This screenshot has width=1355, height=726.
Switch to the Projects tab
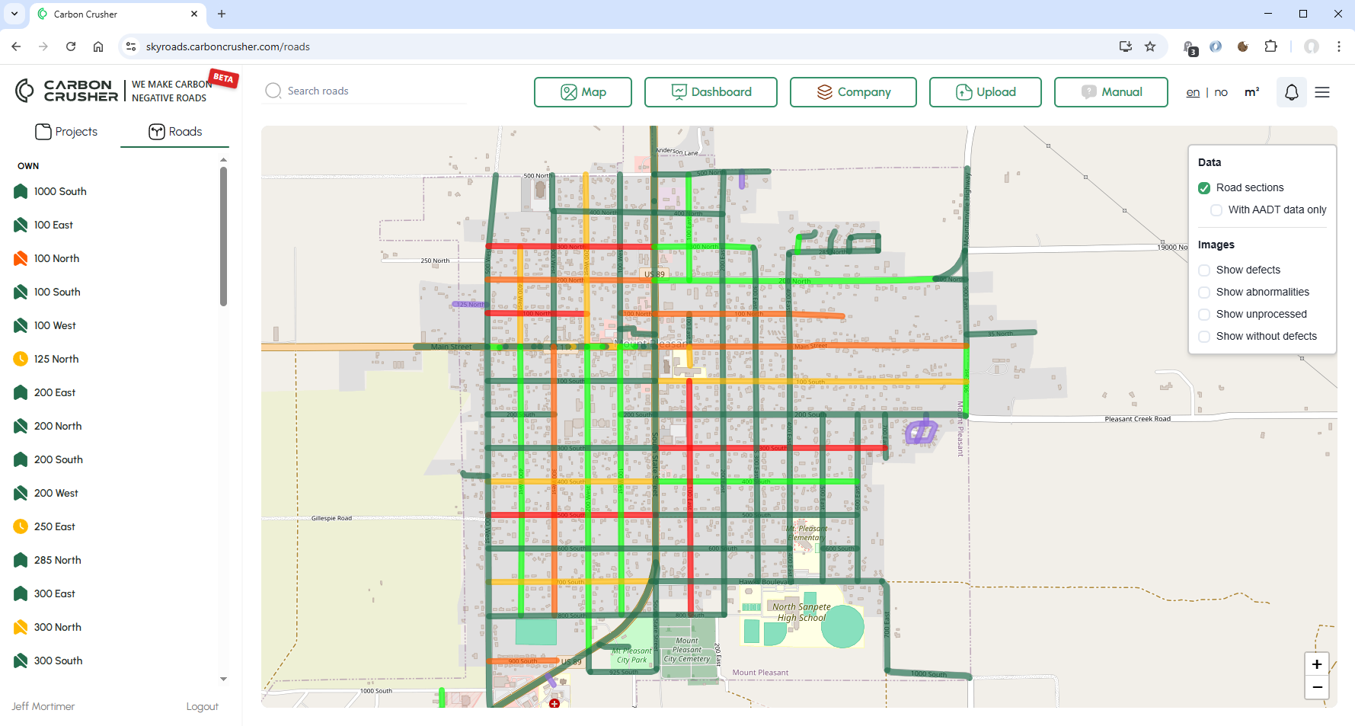pos(66,132)
